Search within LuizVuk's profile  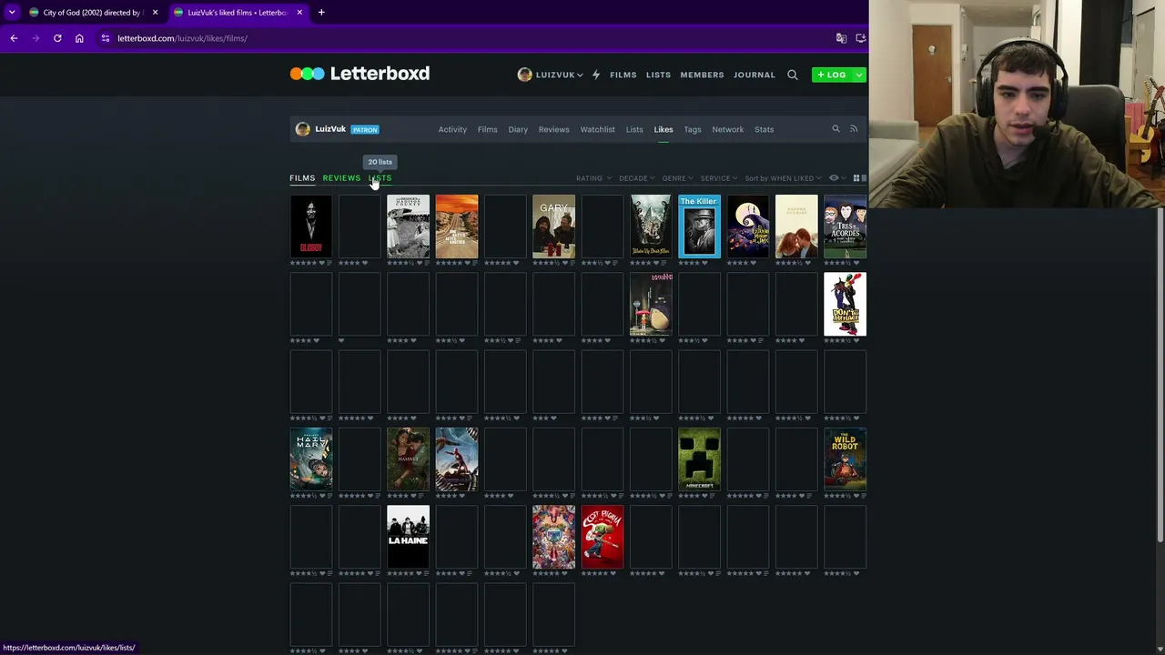point(836,129)
